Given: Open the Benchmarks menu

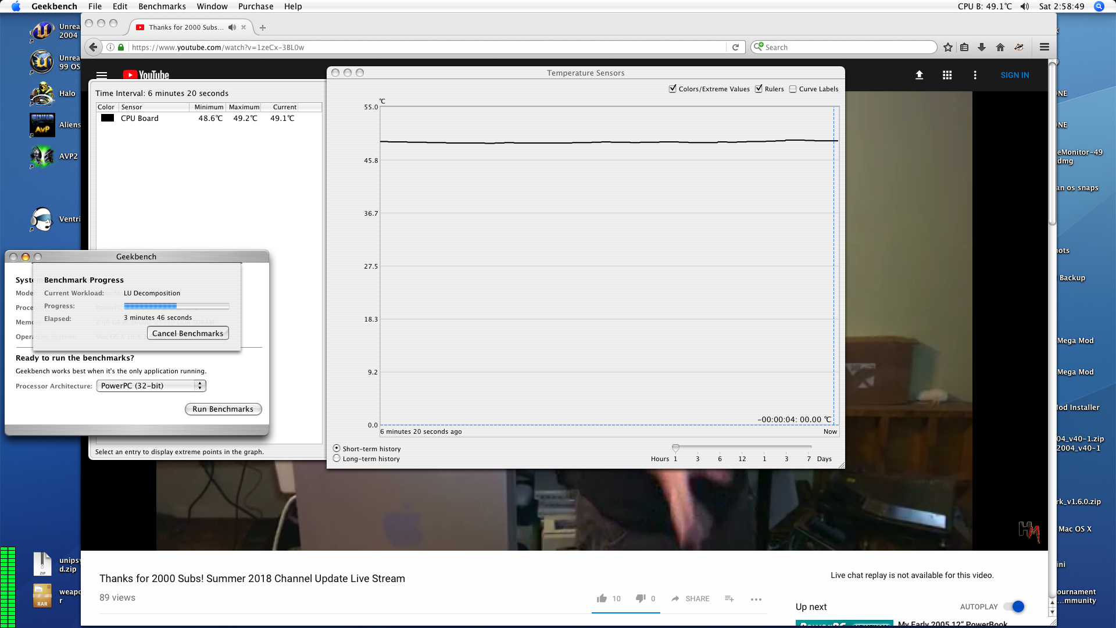Looking at the screenshot, I should click(x=162, y=6).
